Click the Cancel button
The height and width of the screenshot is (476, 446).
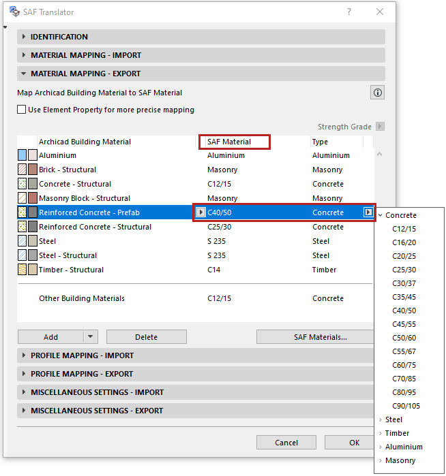click(x=286, y=443)
